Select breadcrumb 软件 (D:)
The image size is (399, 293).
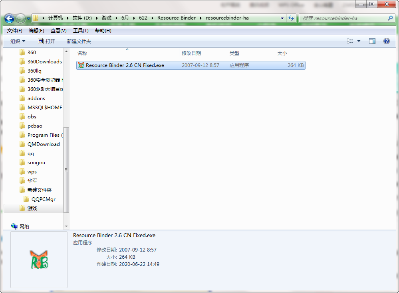(x=82, y=18)
